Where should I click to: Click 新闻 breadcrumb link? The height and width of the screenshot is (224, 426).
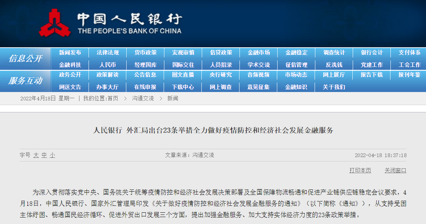pyautogui.click(x=173, y=99)
